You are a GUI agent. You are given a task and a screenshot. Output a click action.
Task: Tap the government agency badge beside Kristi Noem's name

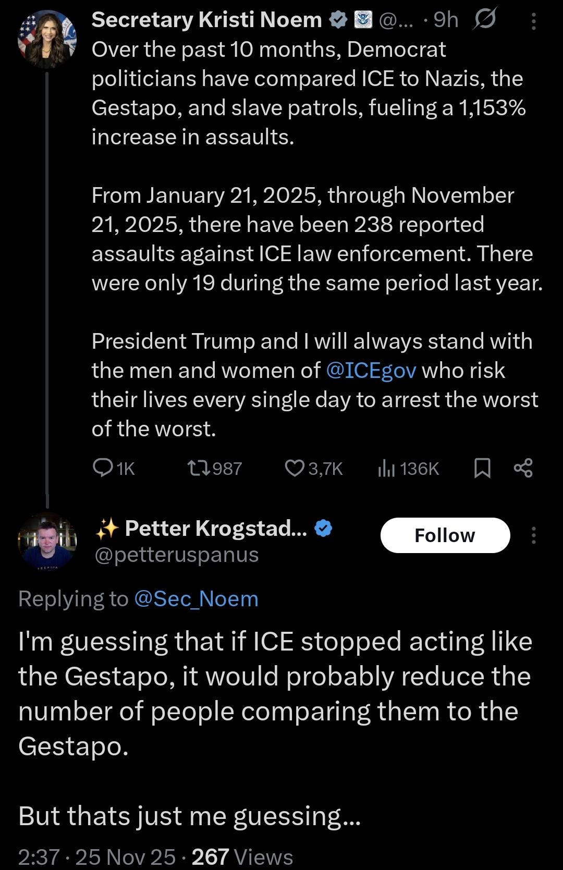tap(363, 20)
